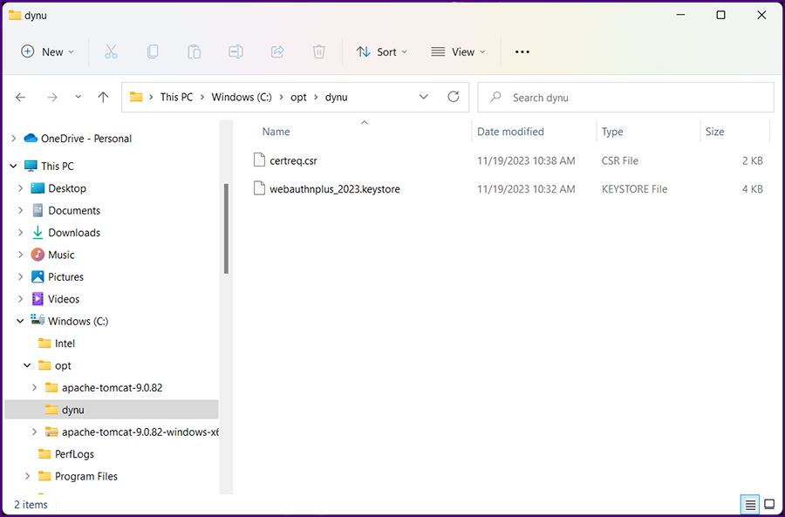
Task: Go up one folder level
Action: click(103, 98)
